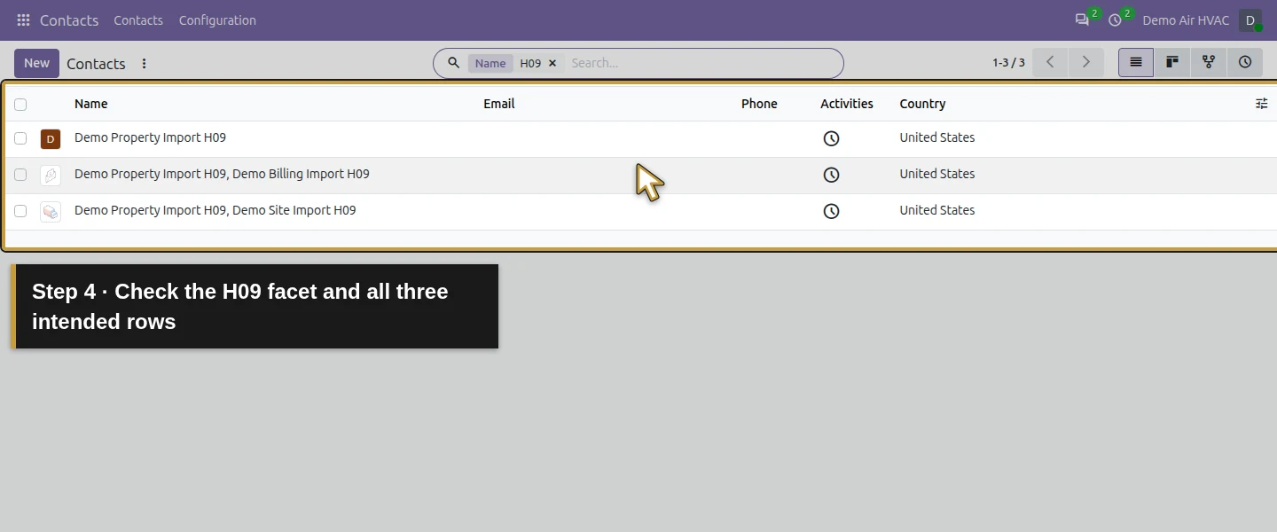Screen dimensions: 1277x532
Task: Click activity clock for Demo Billing Import H09 row
Action: click(x=831, y=175)
